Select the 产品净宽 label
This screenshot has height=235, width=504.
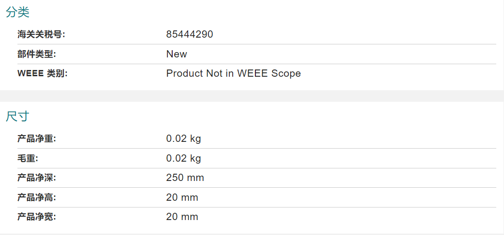point(37,217)
